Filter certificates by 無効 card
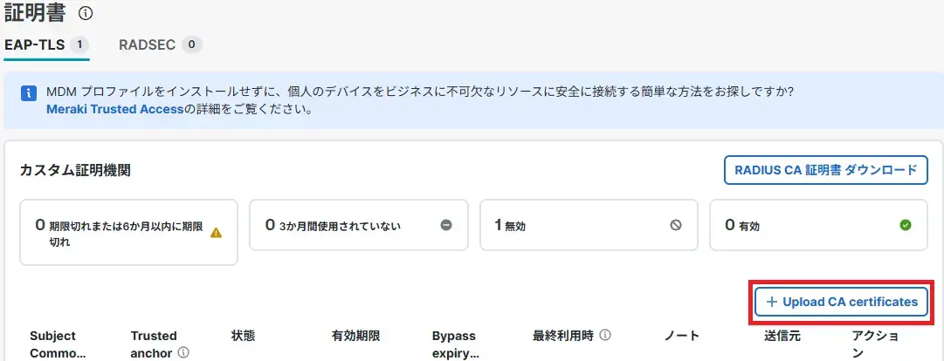Image resolution: width=944 pixels, height=361 pixels. point(588,225)
